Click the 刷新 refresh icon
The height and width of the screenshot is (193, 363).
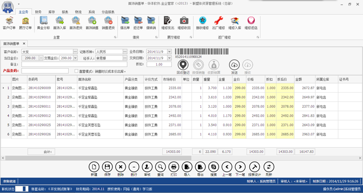[269, 167]
